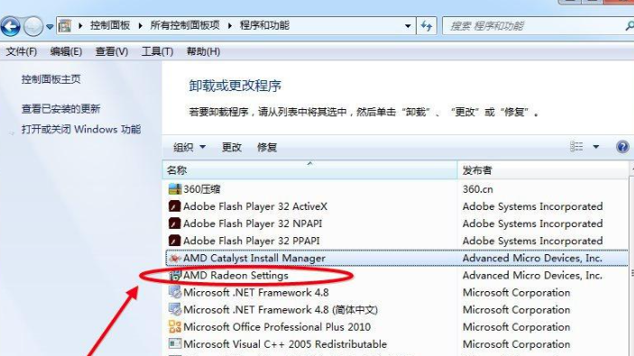Open the 文件(F) menu
This screenshot has width=634, height=356.
pyautogui.click(x=21, y=51)
